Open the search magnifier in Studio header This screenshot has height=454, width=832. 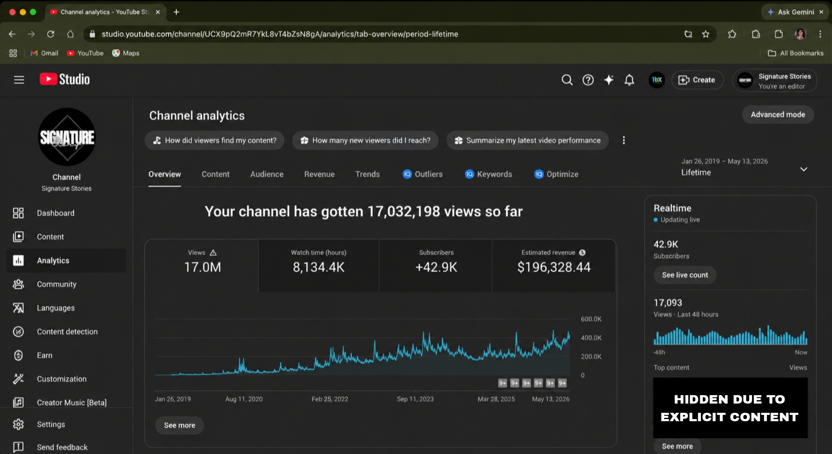(x=567, y=80)
